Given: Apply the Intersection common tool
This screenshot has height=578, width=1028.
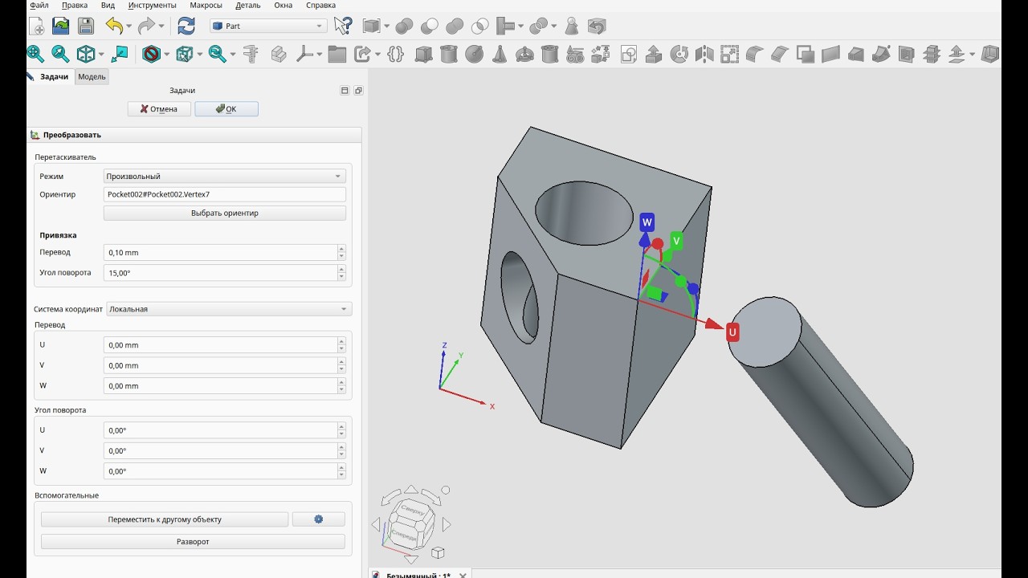Looking at the screenshot, I should coord(479,26).
